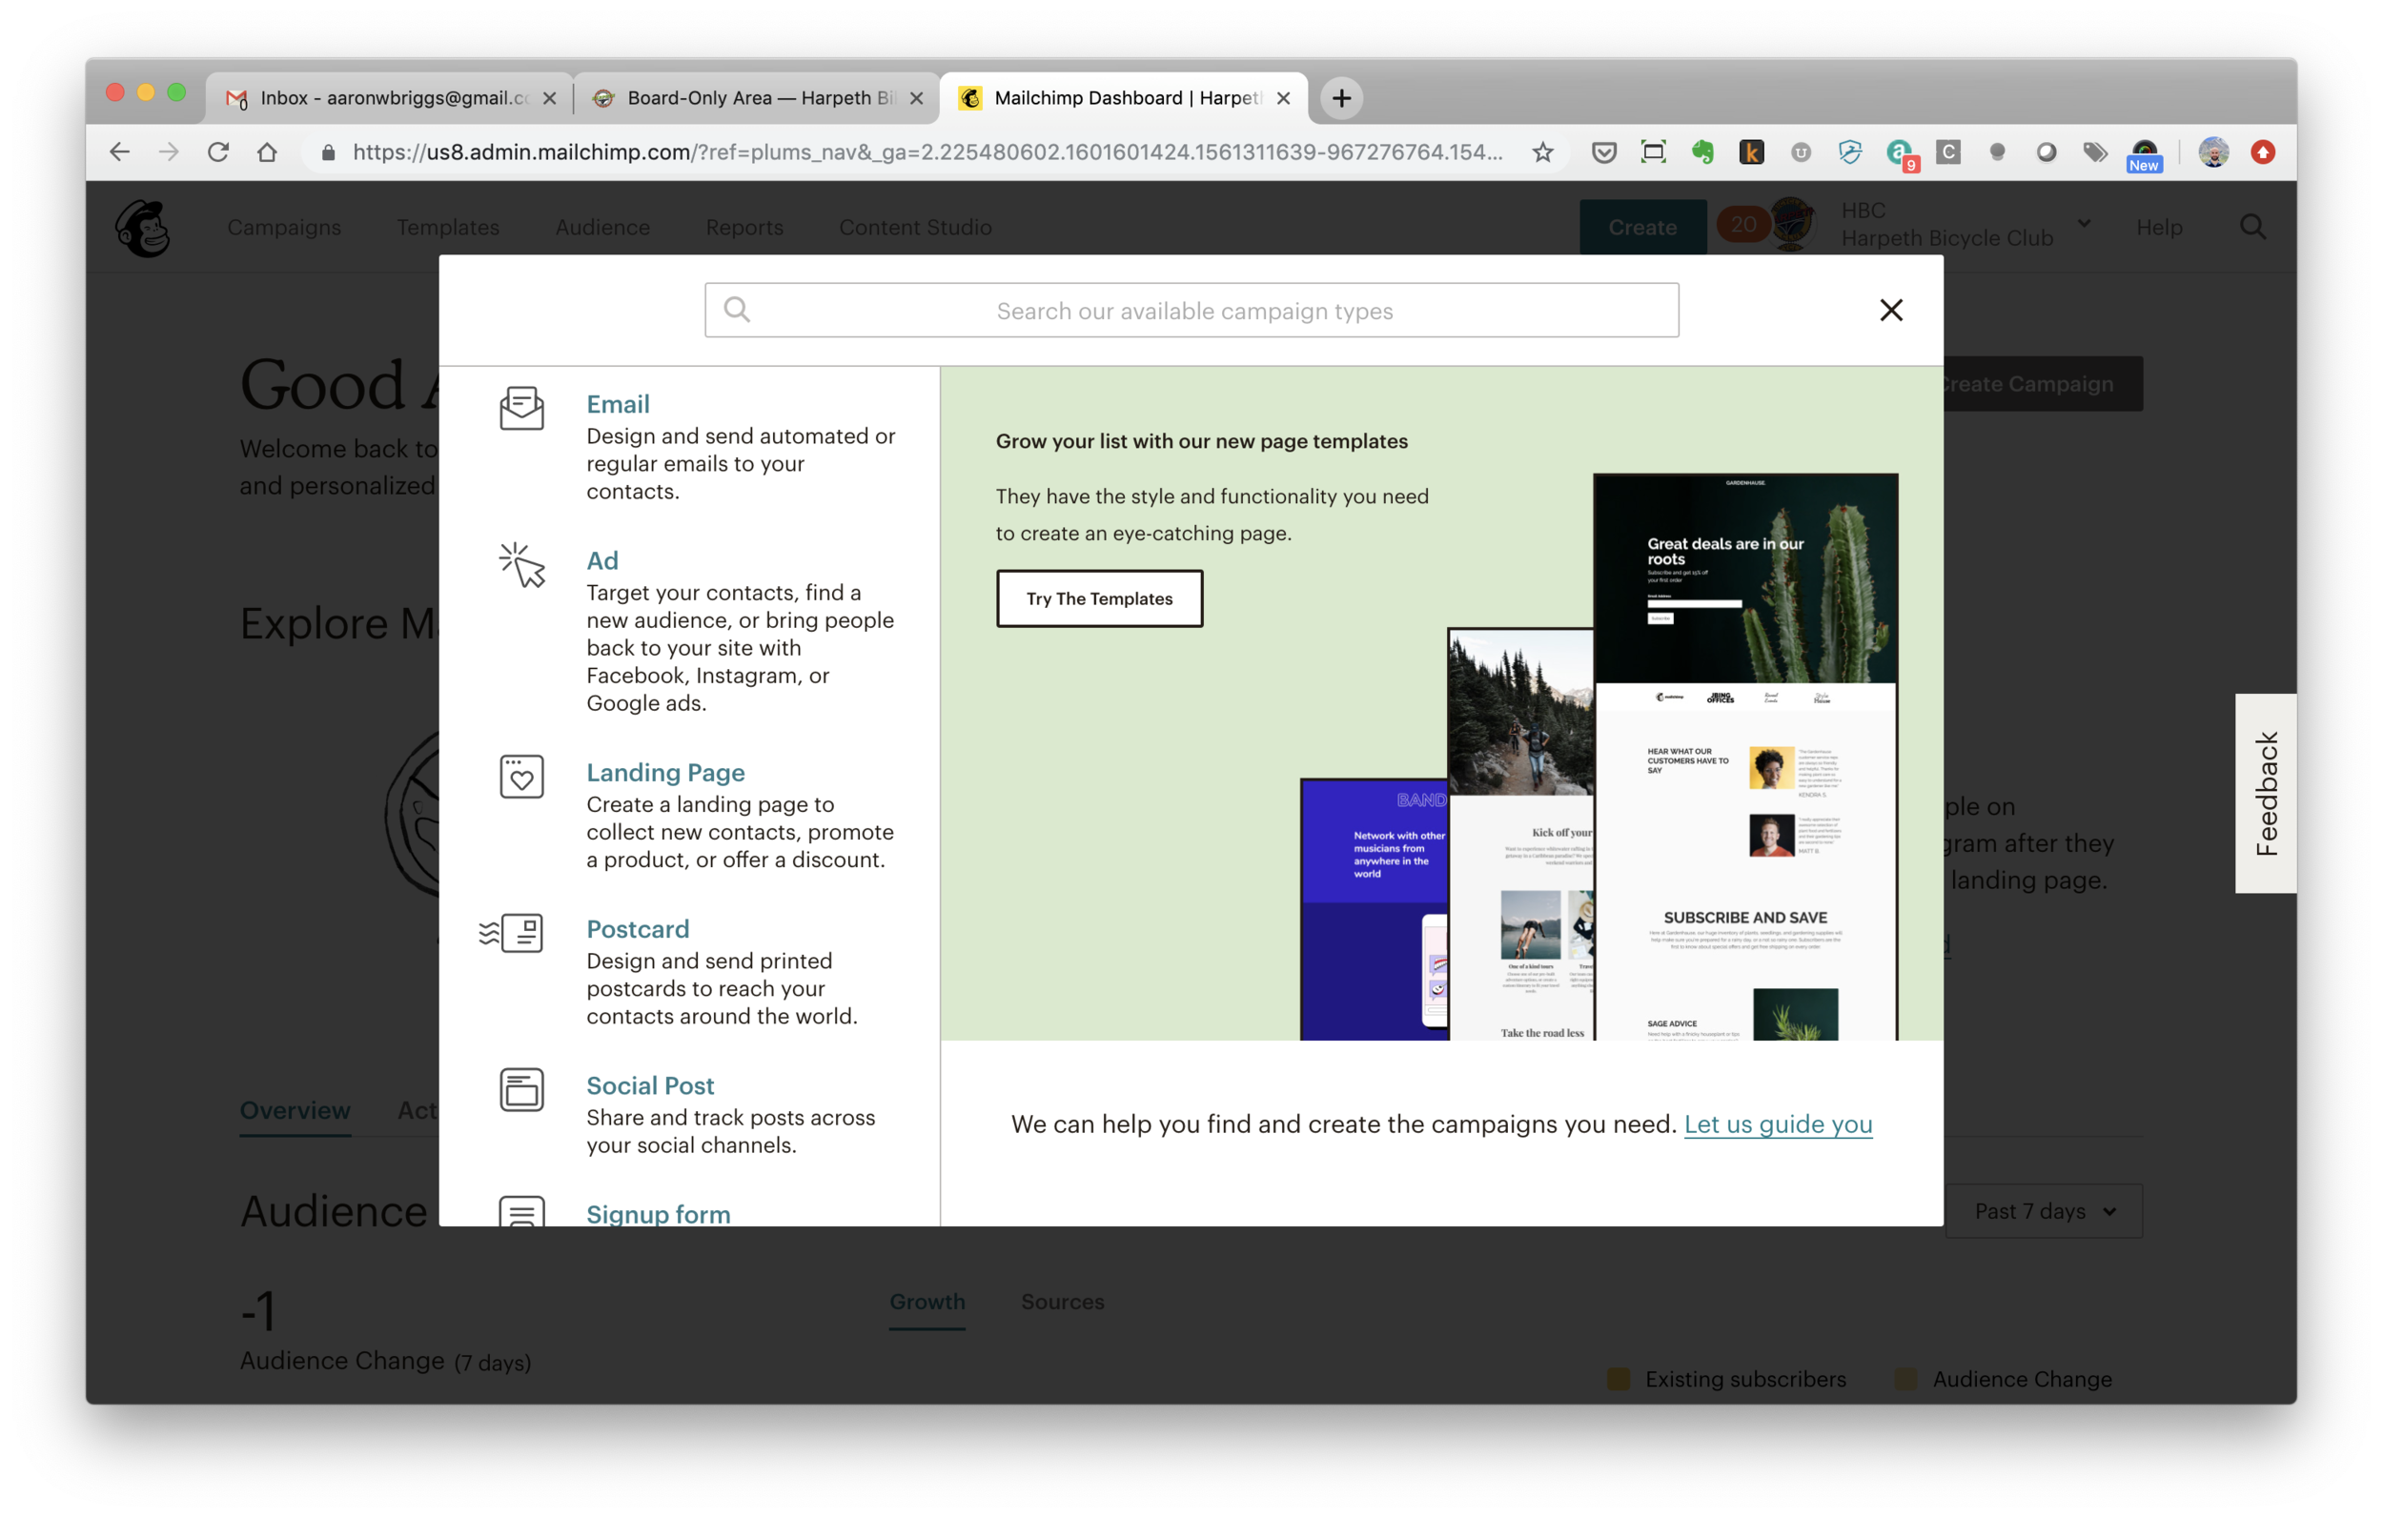Close the Board-Only Area tab
Screen dimensions: 2383x1518
click(916, 98)
